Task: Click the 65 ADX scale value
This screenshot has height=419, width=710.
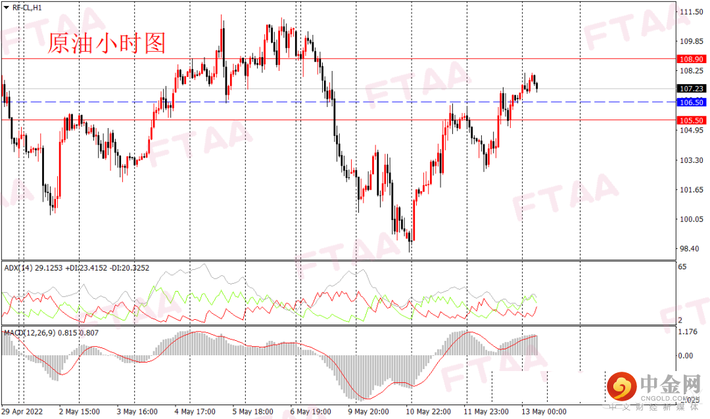Action: (x=682, y=267)
